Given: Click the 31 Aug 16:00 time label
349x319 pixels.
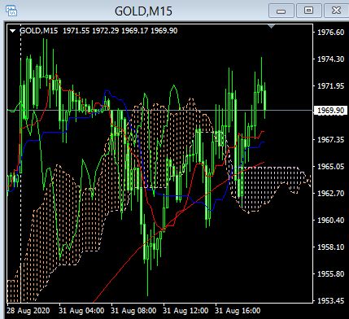Looking at the screenshot, I should 238,311.
